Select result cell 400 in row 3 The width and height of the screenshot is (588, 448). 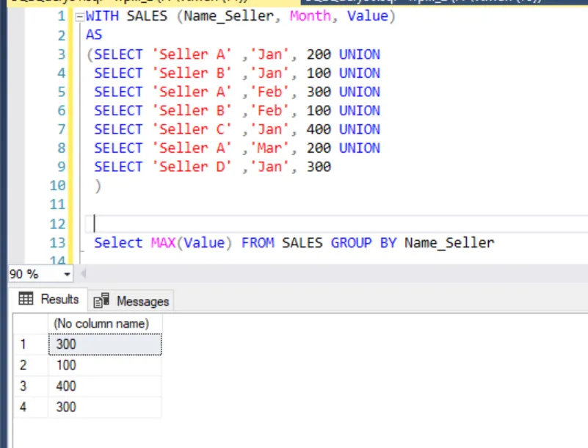[x=105, y=386]
